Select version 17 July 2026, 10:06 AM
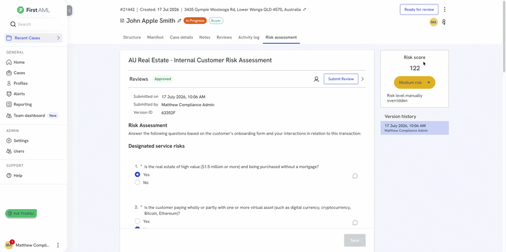This screenshot has height=252, width=506. pyautogui.click(x=415, y=128)
